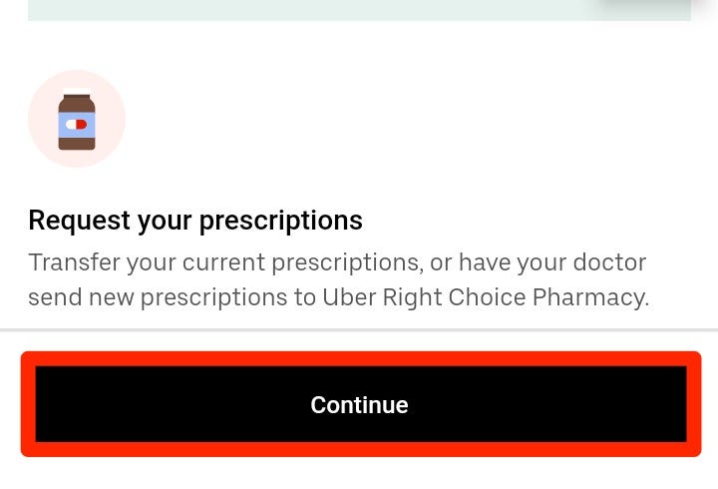The image size is (718, 489).
Task: Click the "send new prescriptions" phrase
Action: [x=158, y=298]
